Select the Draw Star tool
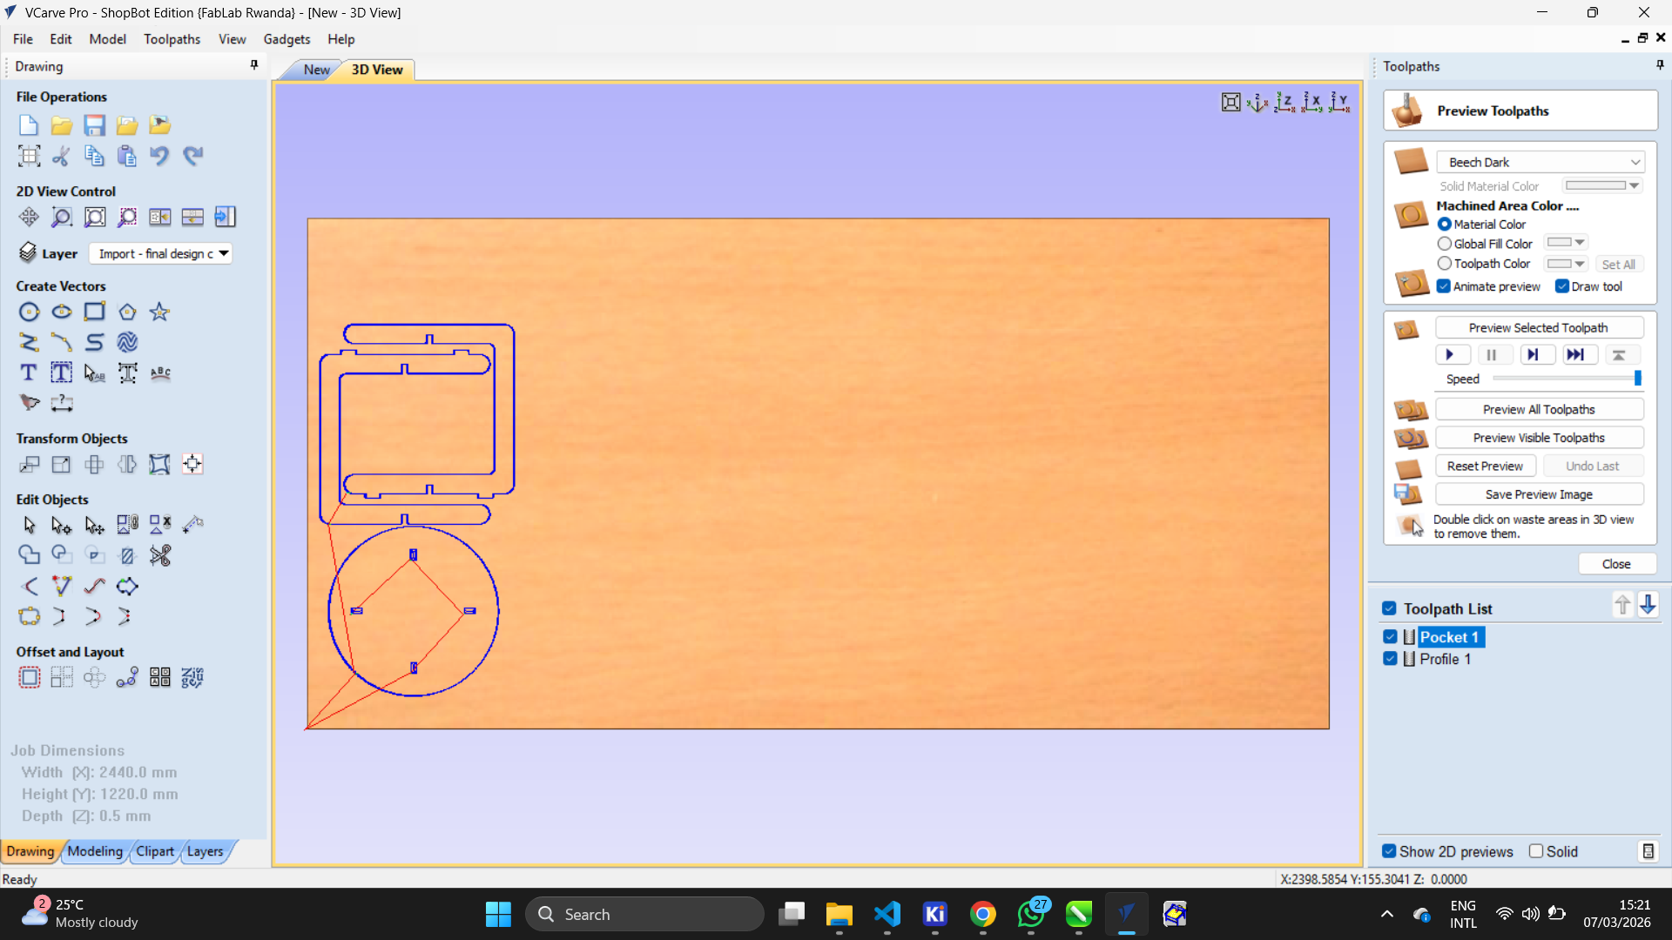 (159, 312)
